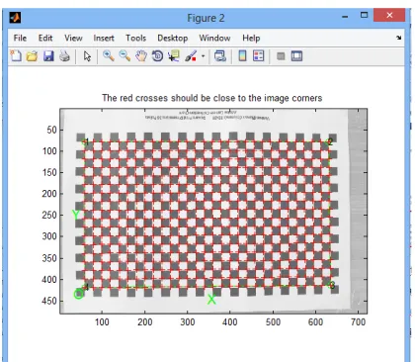415x362 pixels.
Task: Click the y-axis tick label 450
Action: point(49,301)
